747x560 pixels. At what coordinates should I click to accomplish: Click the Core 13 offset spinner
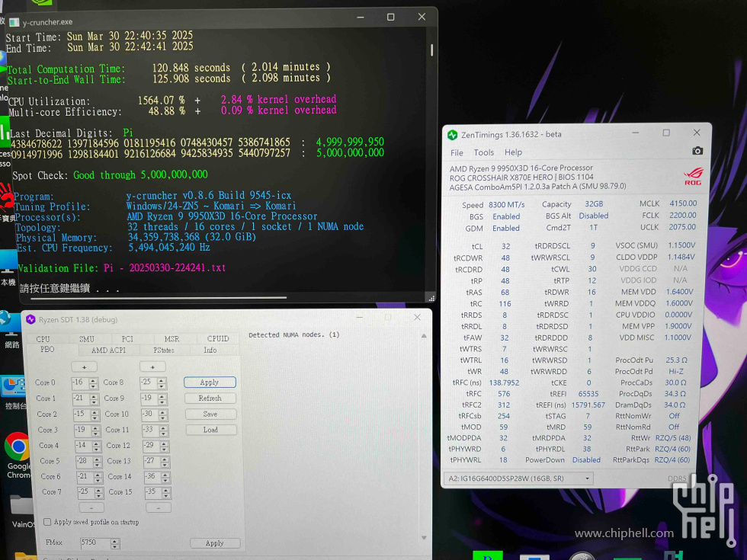point(157,462)
